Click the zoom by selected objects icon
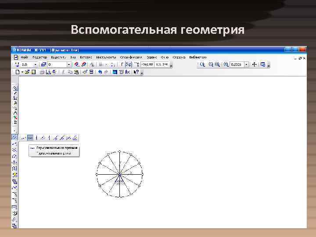Screen dimensions: 316x237 226,65
